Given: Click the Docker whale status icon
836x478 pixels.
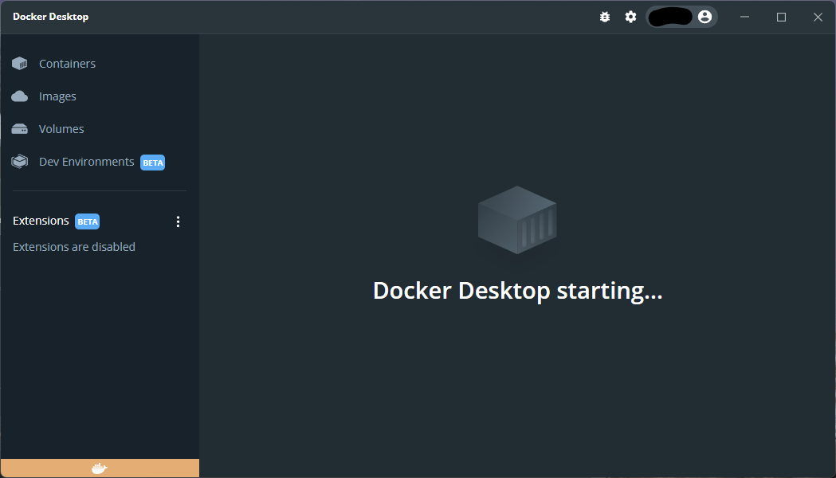Looking at the screenshot, I should [x=100, y=468].
